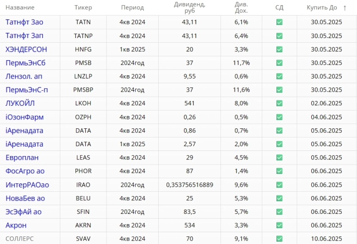Click the green checkmark in the ХЭНДЕРСОН row
Image resolution: width=357 pixels, height=244 pixels.
click(279, 49)
